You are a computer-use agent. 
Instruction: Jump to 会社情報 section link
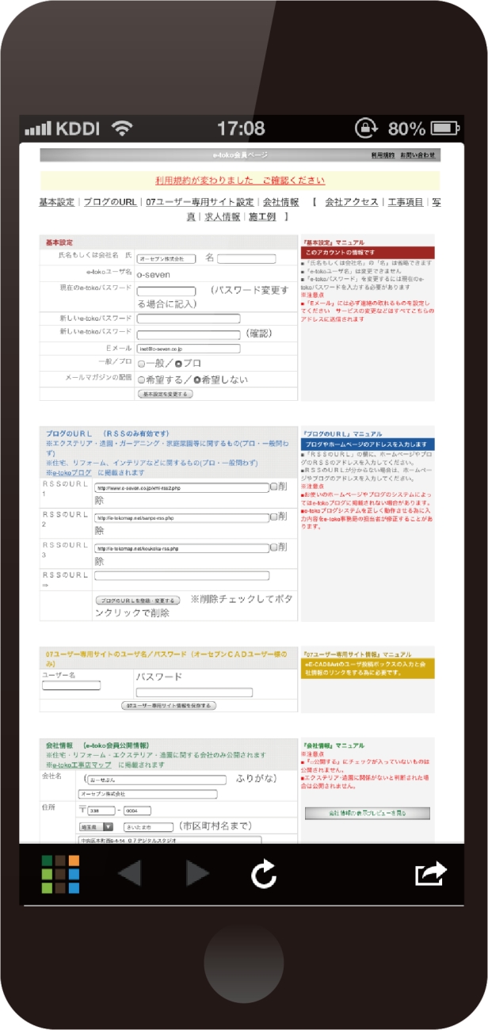point(280,202)
